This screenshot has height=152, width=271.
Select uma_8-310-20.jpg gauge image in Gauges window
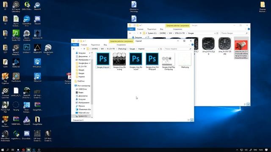click(x=208, y=46)
